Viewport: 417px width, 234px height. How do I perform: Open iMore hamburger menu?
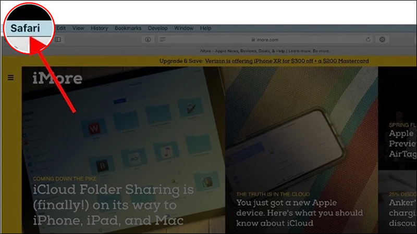point(10,77)
